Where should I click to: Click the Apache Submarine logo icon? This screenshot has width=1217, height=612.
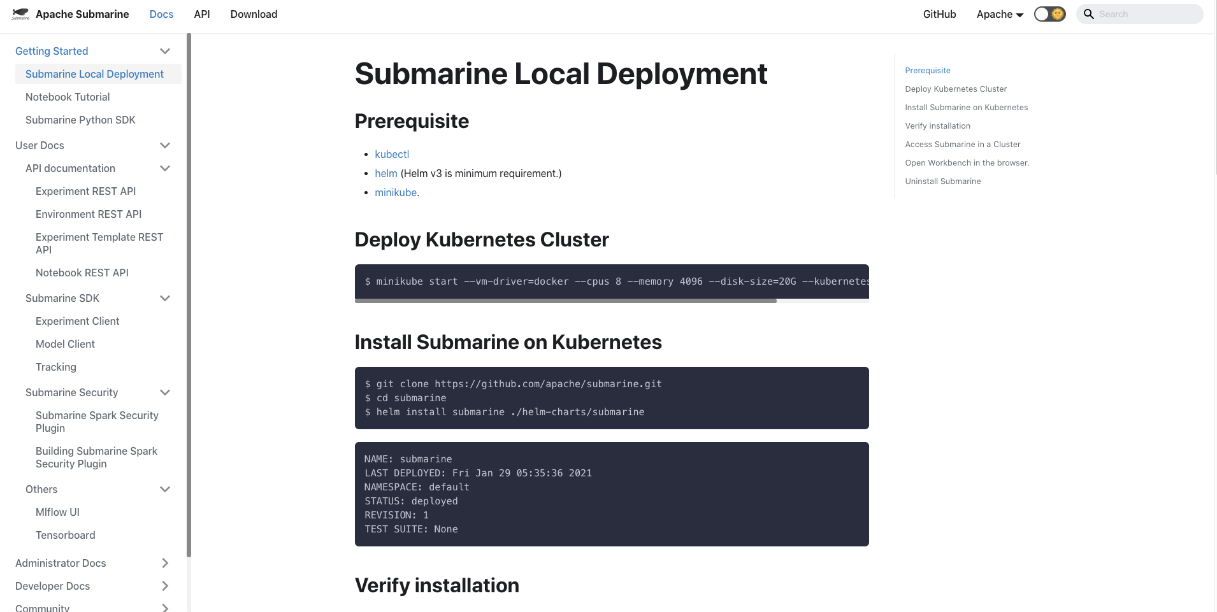20,14
